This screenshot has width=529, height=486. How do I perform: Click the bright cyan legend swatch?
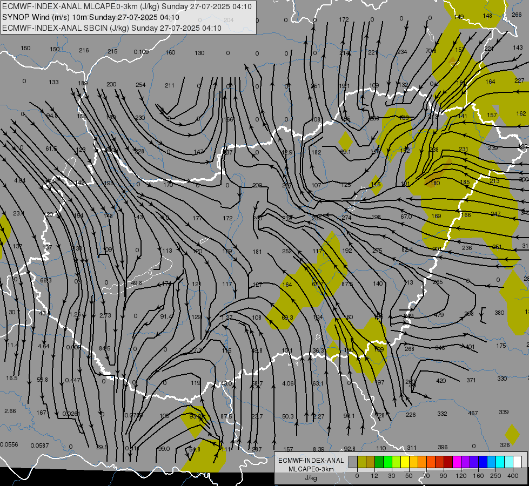point(500,462)
